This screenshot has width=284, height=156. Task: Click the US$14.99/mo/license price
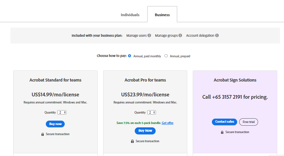pyautogui.click(x=56, y=95)
